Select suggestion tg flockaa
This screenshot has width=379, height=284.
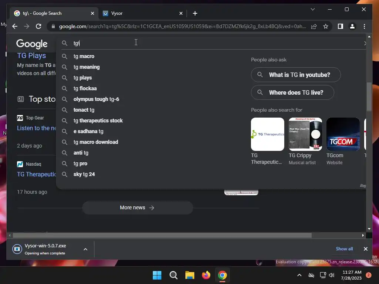85,88
